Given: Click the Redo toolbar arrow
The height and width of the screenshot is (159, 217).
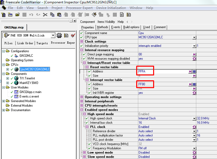Looking at the screenshot, I should click(38, 15).
